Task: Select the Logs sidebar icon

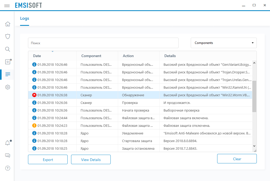Action: coord(8,74)
